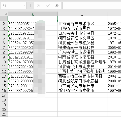
Task: Click ID cell starting 371422197211
Action: pyautogui.click(x=33, y=33)
